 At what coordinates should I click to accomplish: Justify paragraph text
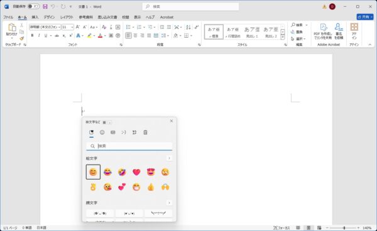click(x=149, y=36)
